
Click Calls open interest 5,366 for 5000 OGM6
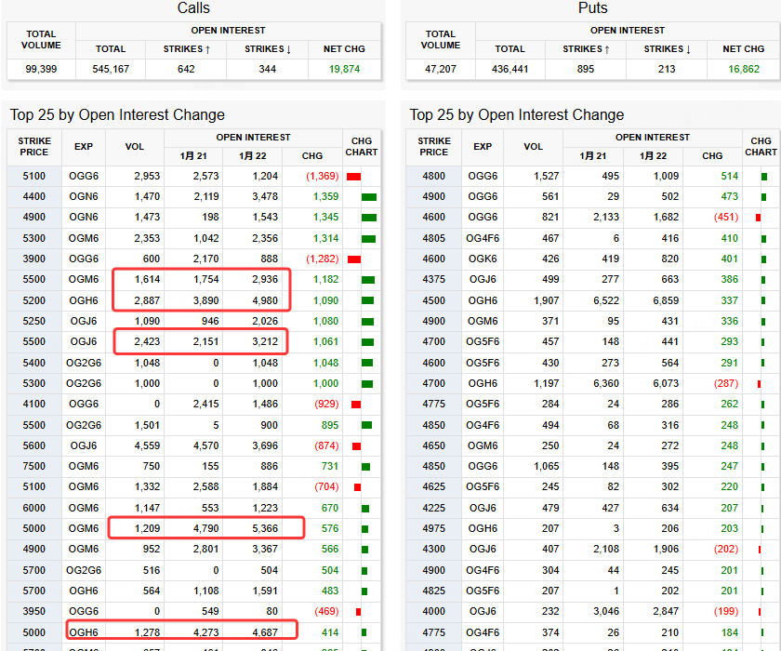(265, 528)
